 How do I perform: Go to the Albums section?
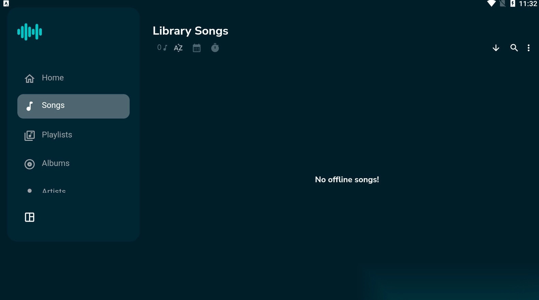pyautogui.click(x=73, y=164)
